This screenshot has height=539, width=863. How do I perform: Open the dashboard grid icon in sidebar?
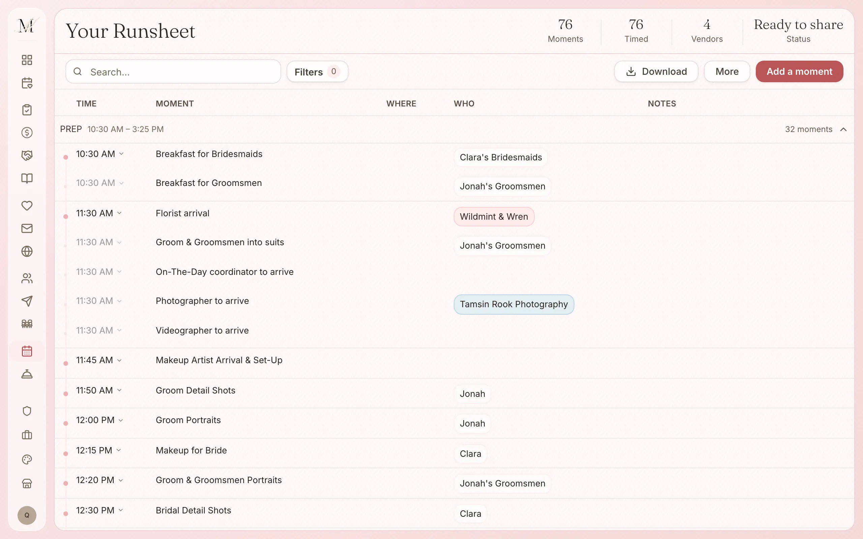click(27, 60)
